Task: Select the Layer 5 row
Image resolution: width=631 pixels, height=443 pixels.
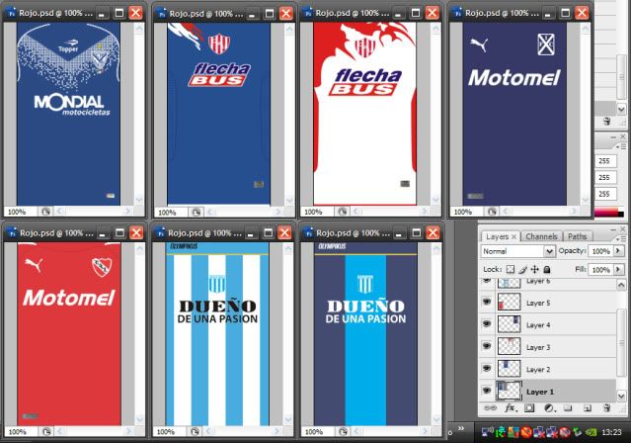Action: coord(548,302)
